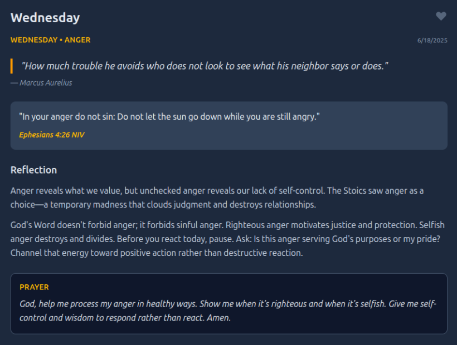Image resolution: width=457 pixels, height=345 pixels.
Task: Toggle the heart favorite icon
Action: point(441,17)
